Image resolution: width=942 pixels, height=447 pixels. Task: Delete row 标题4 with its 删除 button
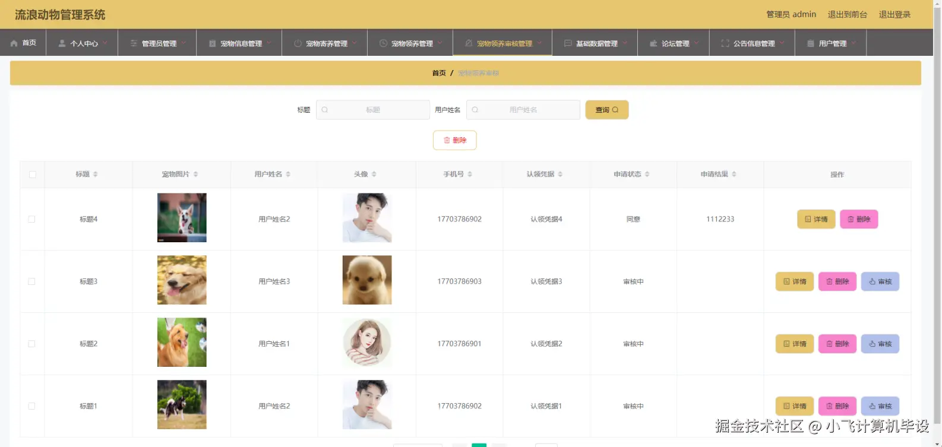pos(859,219)
